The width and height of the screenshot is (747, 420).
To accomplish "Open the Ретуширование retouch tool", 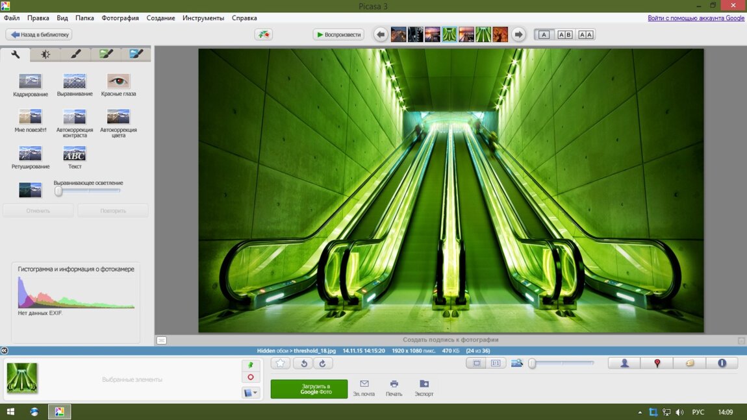I will [31, 154].
